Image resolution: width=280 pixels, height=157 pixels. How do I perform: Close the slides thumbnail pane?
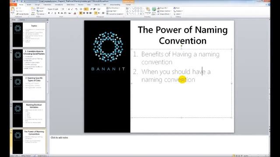click(47, 20)
